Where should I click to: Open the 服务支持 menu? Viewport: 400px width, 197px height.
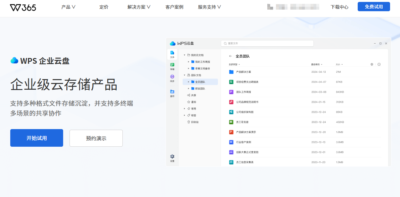pyautogui.click(x=210, y=7)
